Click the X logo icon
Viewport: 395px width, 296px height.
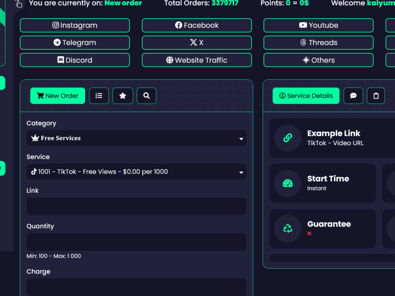pos(194,42)
